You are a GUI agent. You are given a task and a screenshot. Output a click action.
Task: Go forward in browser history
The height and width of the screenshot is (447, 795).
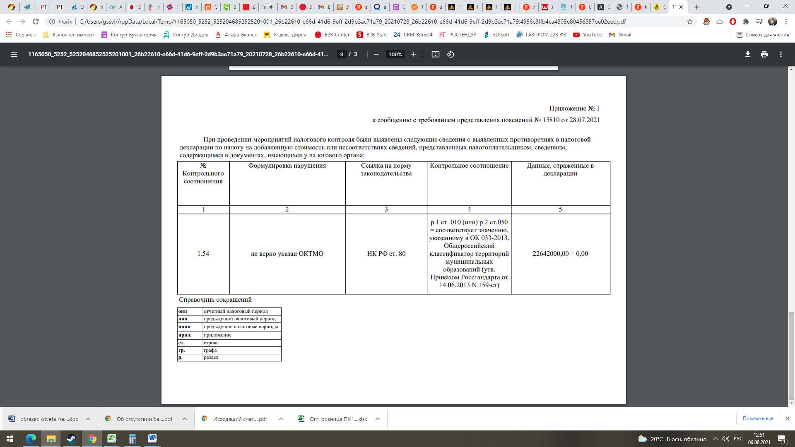tap(22, 22)
